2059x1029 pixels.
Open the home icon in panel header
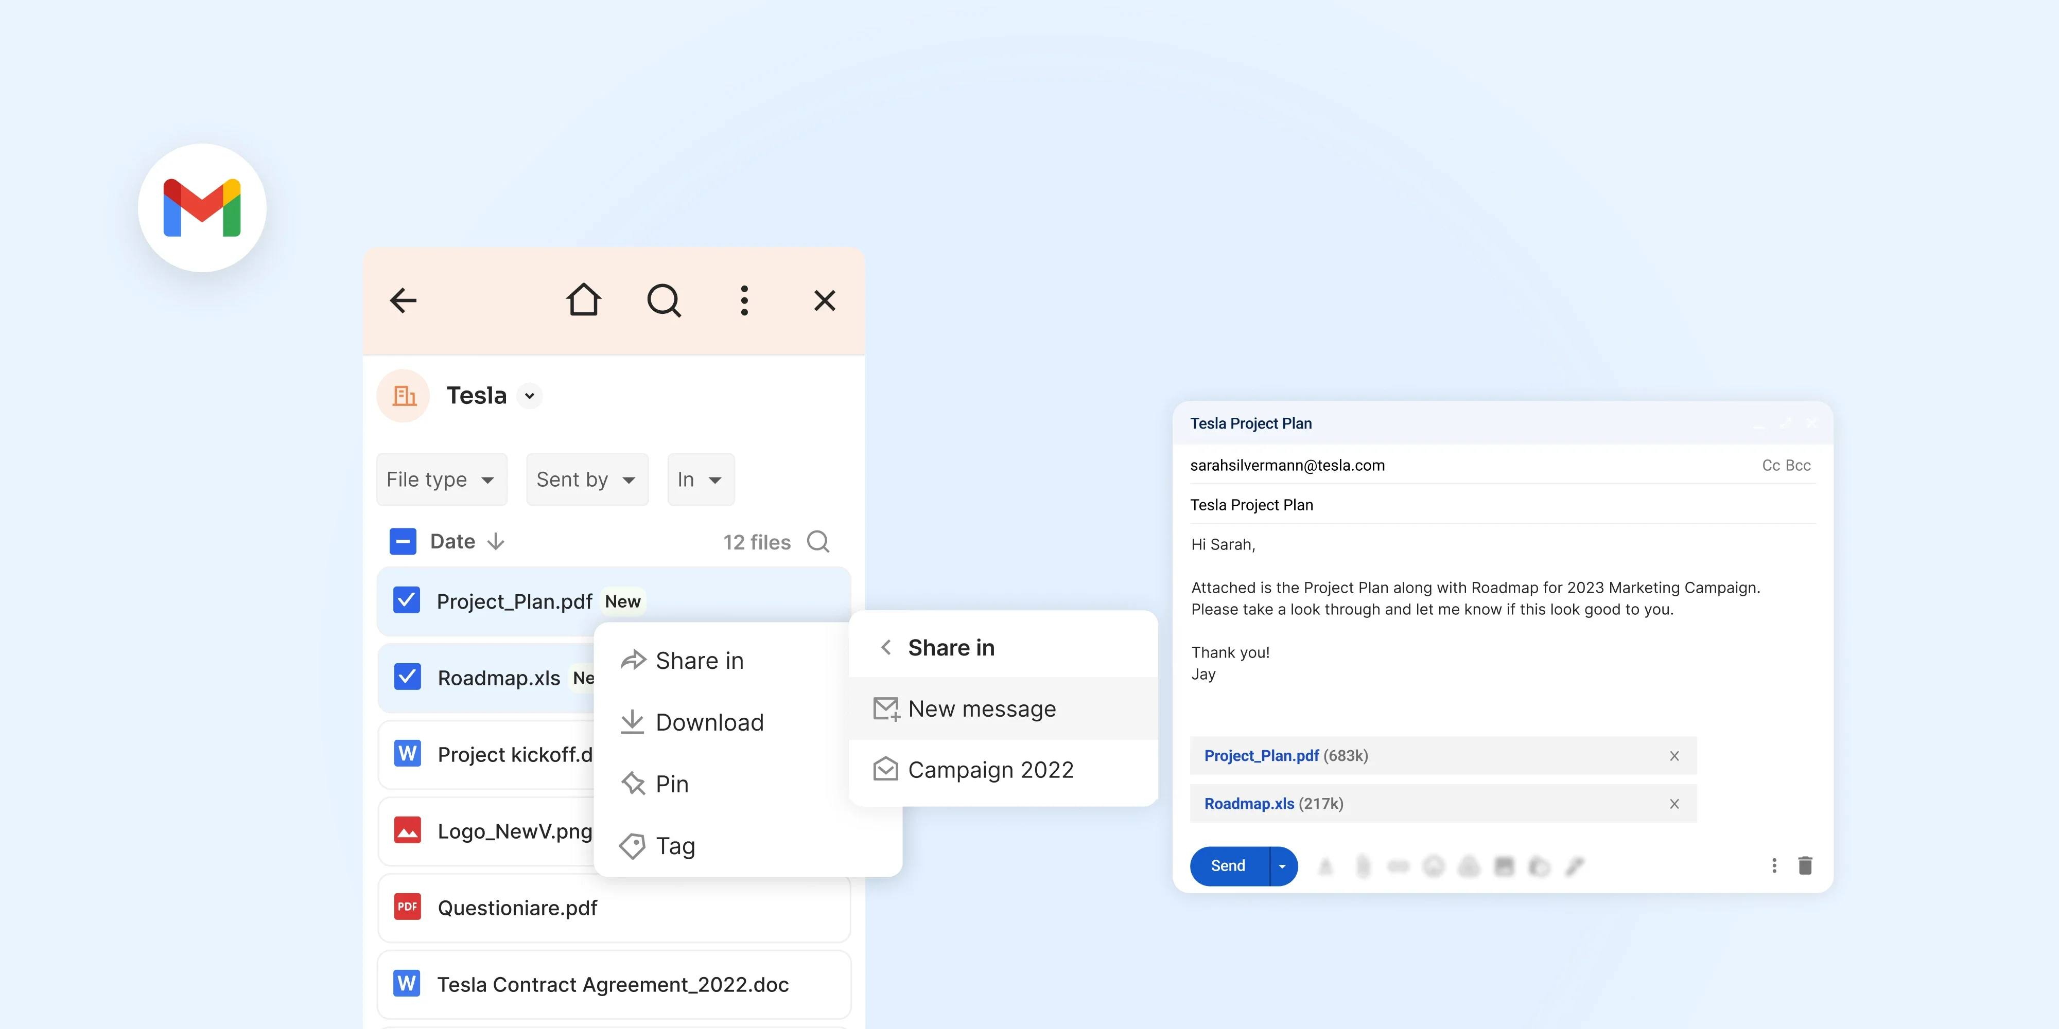584,300
